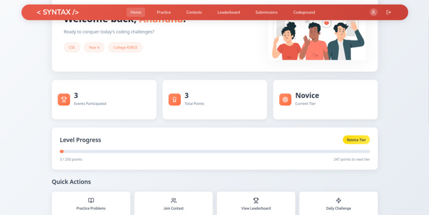Click the Level Progress bar
The image size is (429, 215).
[215, 152]
